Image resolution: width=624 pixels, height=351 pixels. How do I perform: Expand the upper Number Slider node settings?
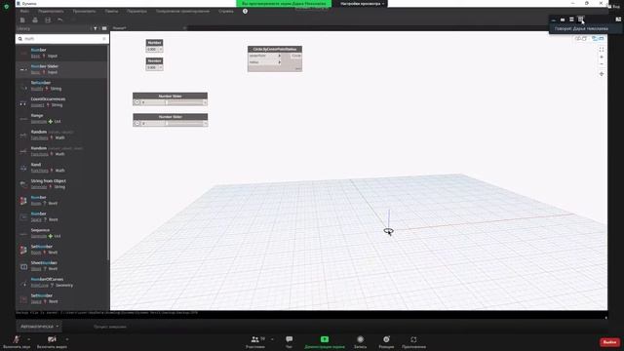(x=136, y=102)
